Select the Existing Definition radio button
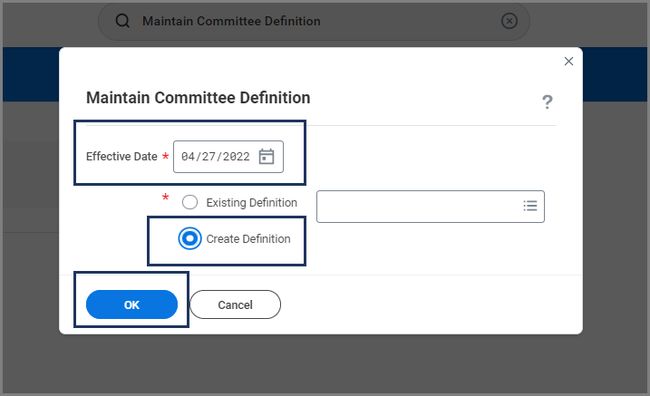Image resolution: width=650 pixels, height=396 pixels. tap(190, 203)
